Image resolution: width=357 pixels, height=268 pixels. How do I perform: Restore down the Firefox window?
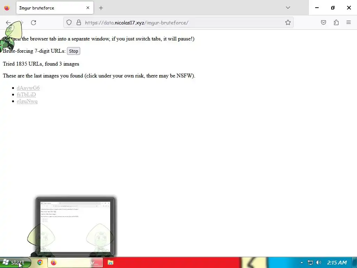point(333,8)
